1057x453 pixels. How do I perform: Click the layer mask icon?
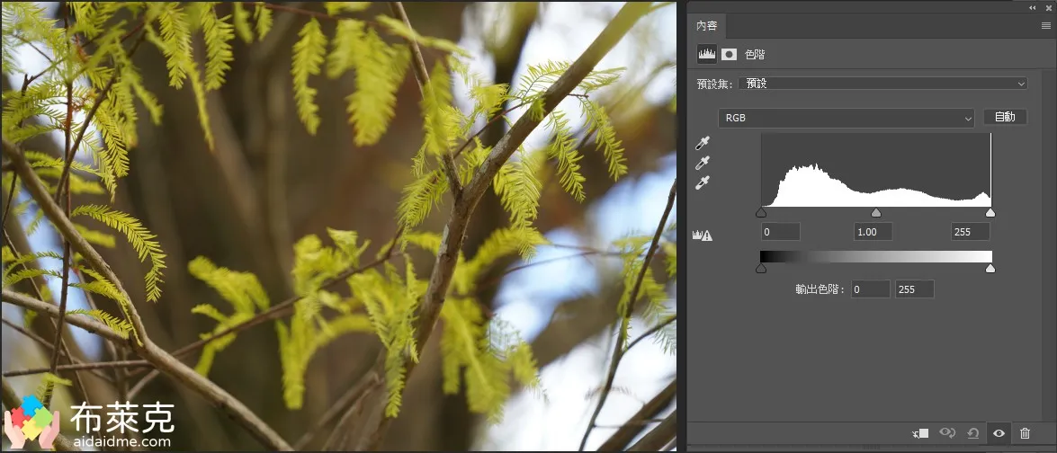click(729, 54)
